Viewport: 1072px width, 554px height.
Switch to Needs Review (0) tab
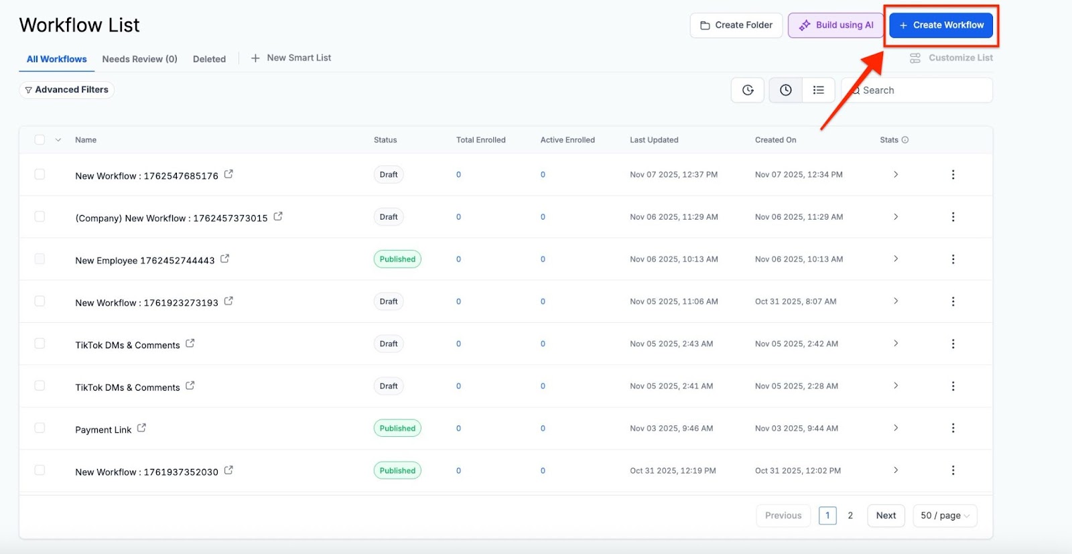[139, 59]
